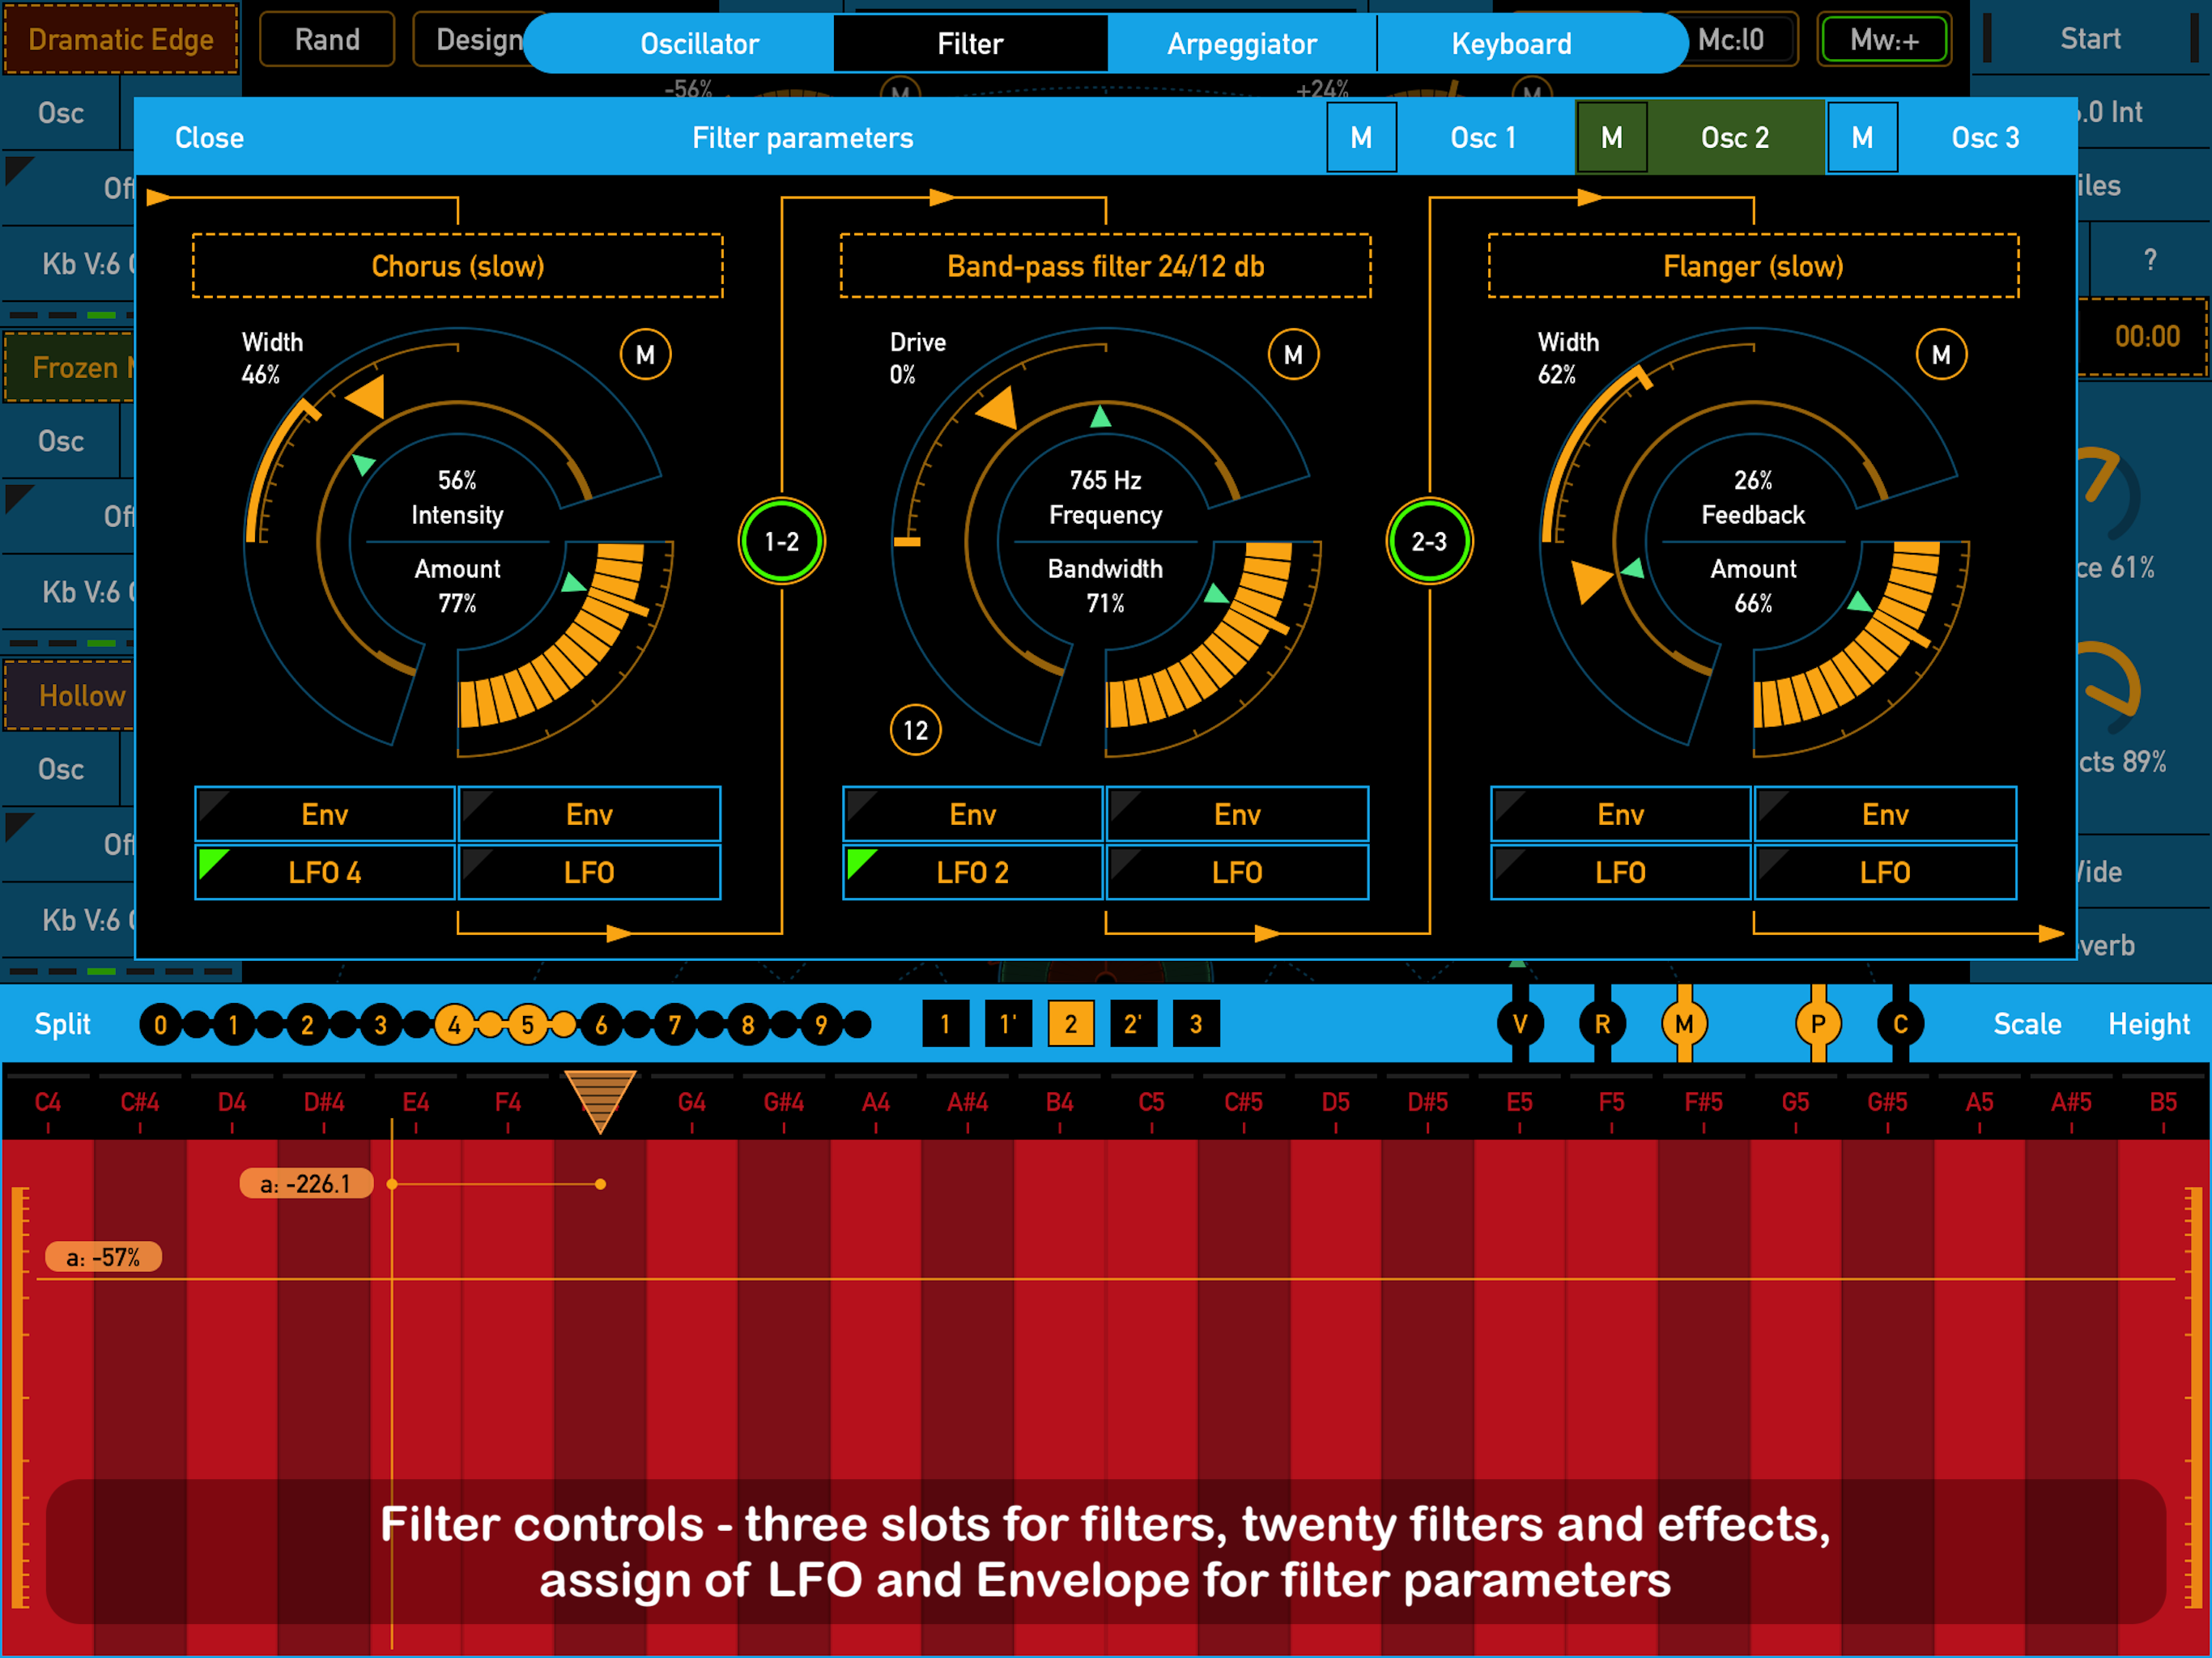The height and width of the screenshot is (1658, 2212).
Task: Click the LFO 4 assignment button
Action: pyautogui.click(x=325, y=872)
